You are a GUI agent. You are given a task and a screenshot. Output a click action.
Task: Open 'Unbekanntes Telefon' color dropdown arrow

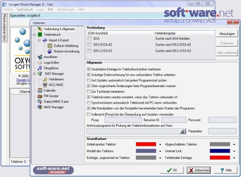tap(160, 144)
